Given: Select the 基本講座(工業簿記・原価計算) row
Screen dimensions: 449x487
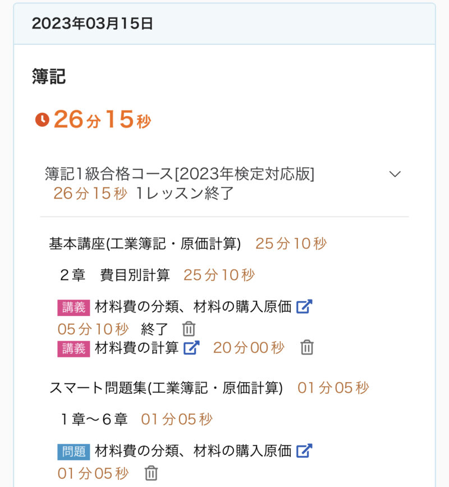Looking at the screenshot, I should click(x=145, y=244).
